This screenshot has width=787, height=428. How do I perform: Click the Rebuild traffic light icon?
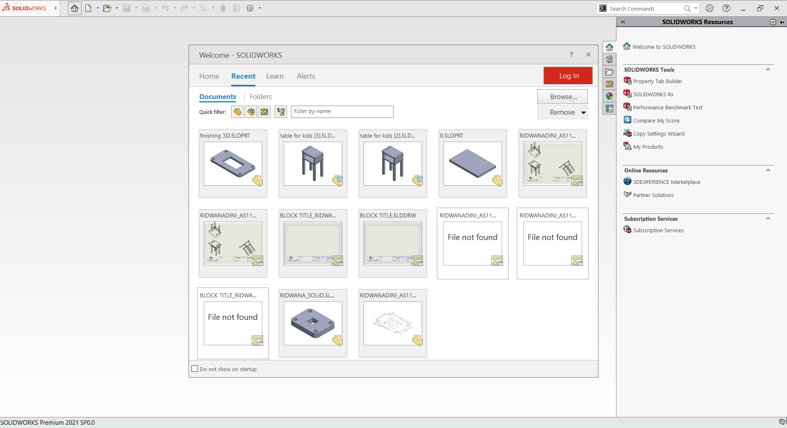[x=223, y=8]
